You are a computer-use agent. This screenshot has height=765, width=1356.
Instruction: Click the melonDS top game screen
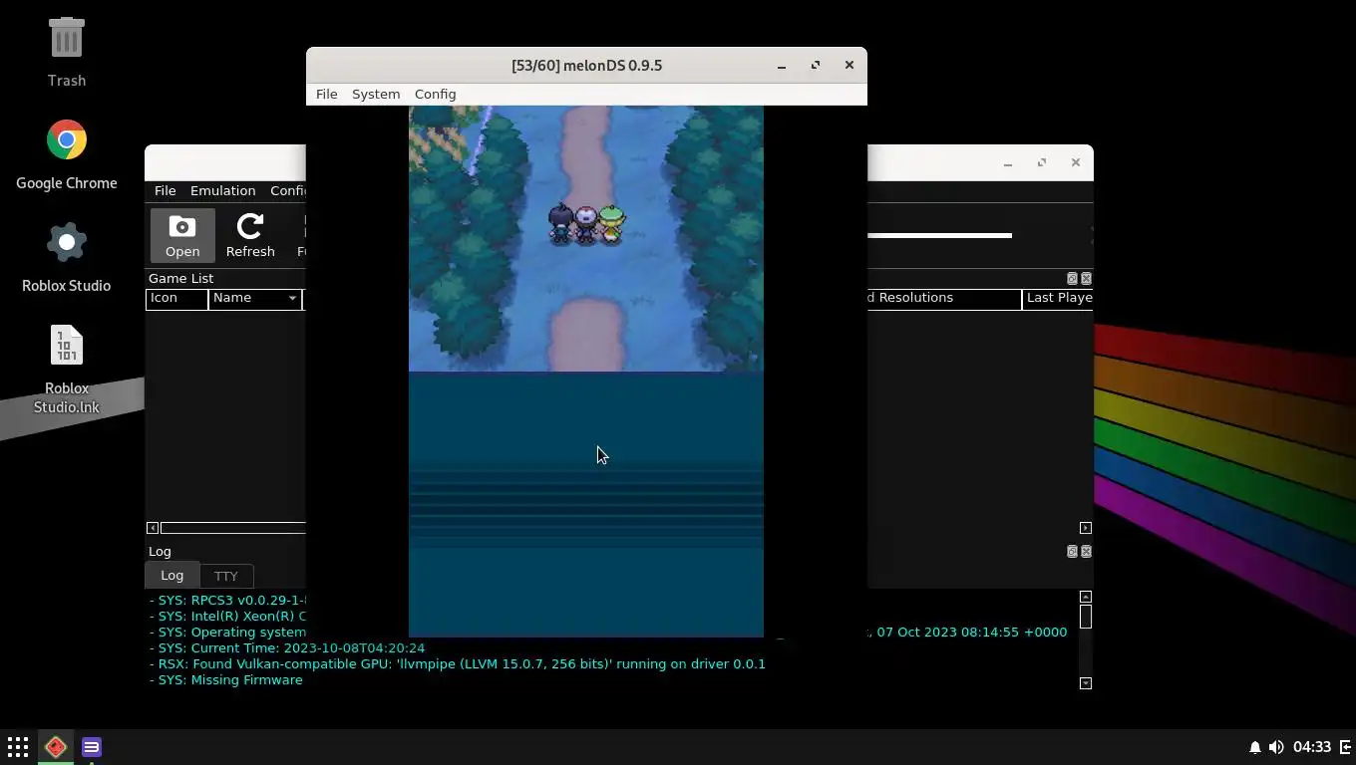coord(586,238)
